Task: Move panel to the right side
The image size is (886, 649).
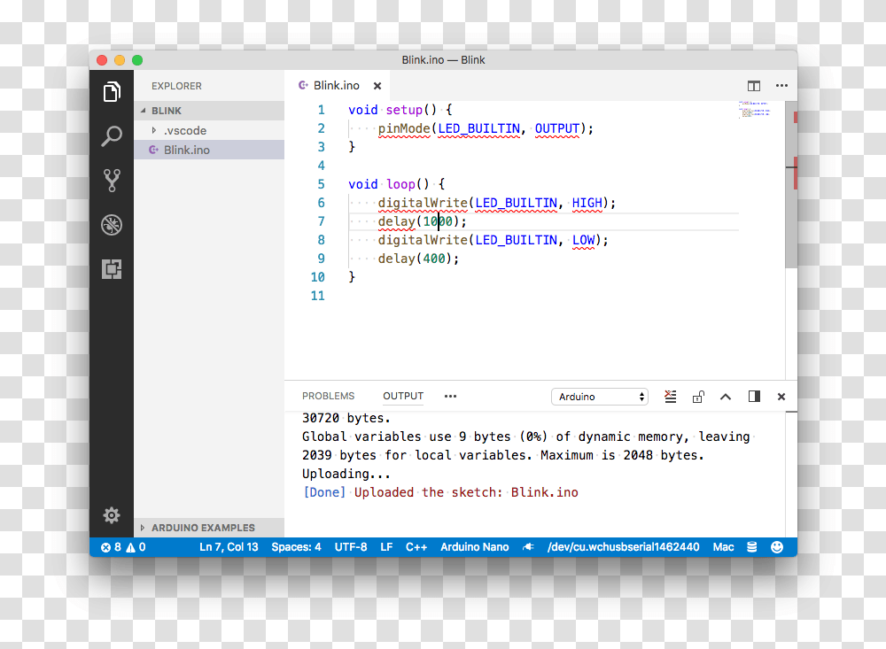Action: click(754, 397)
